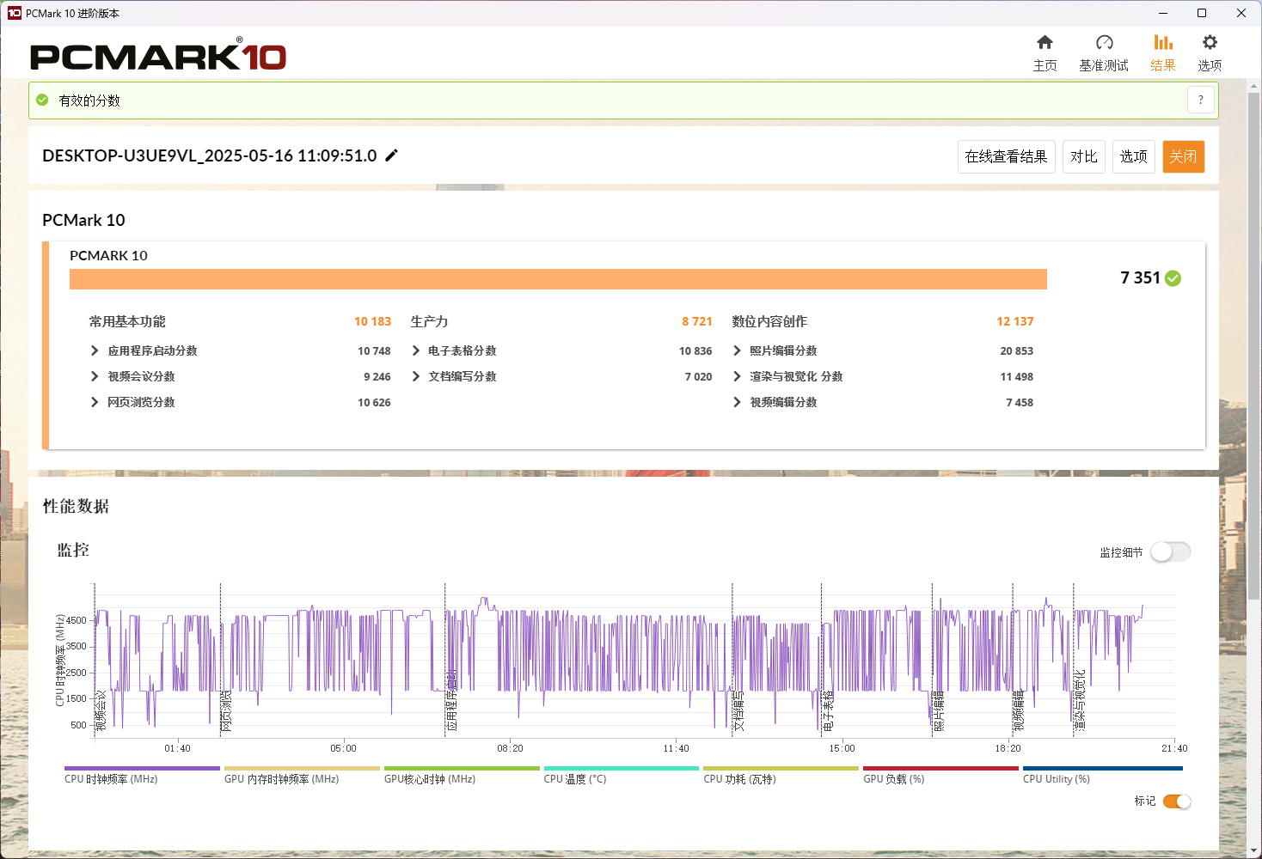Click the 对比 compare button

(x=1083, y=156)
